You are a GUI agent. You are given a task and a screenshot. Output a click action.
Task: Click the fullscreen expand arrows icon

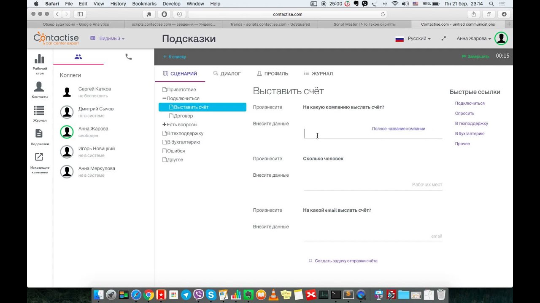(443, 38)
